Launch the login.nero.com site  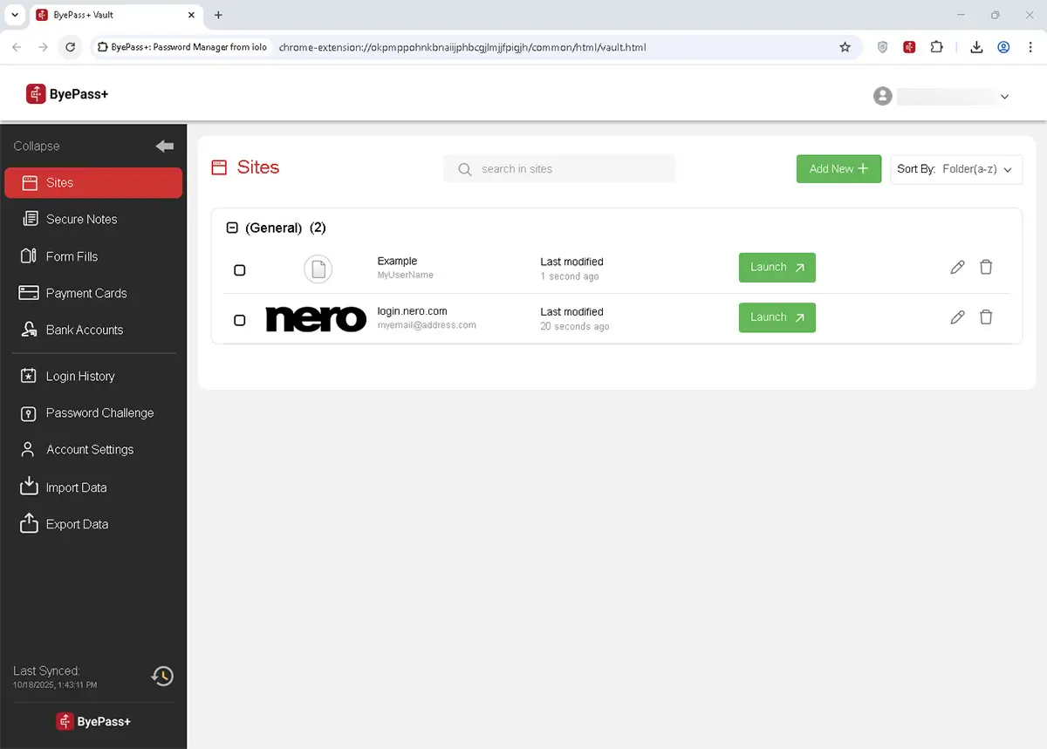coord(776,317)
